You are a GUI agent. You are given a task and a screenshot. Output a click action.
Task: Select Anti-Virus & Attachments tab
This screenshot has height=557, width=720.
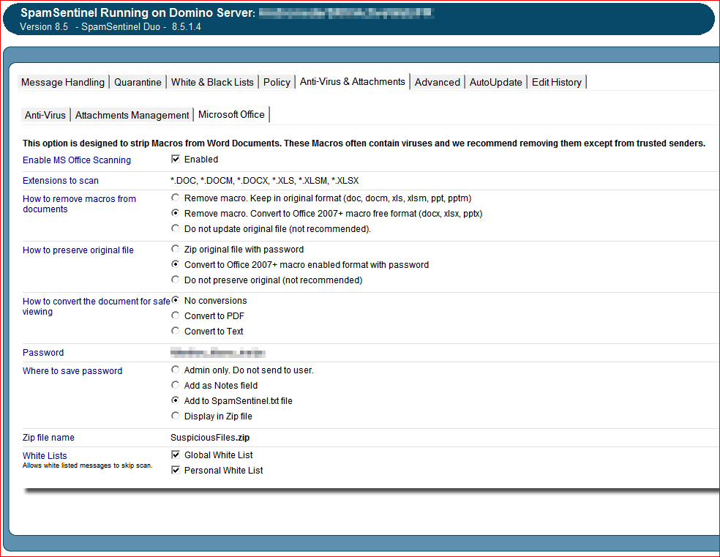[x=352, y=82]
